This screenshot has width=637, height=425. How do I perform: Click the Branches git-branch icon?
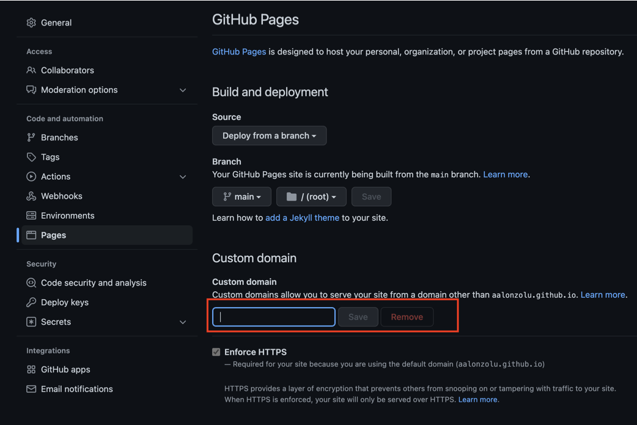[31, 138]
